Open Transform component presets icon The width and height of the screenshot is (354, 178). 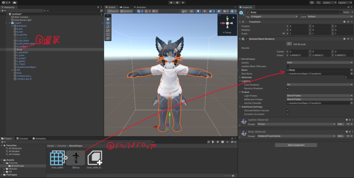coord(348,22)
